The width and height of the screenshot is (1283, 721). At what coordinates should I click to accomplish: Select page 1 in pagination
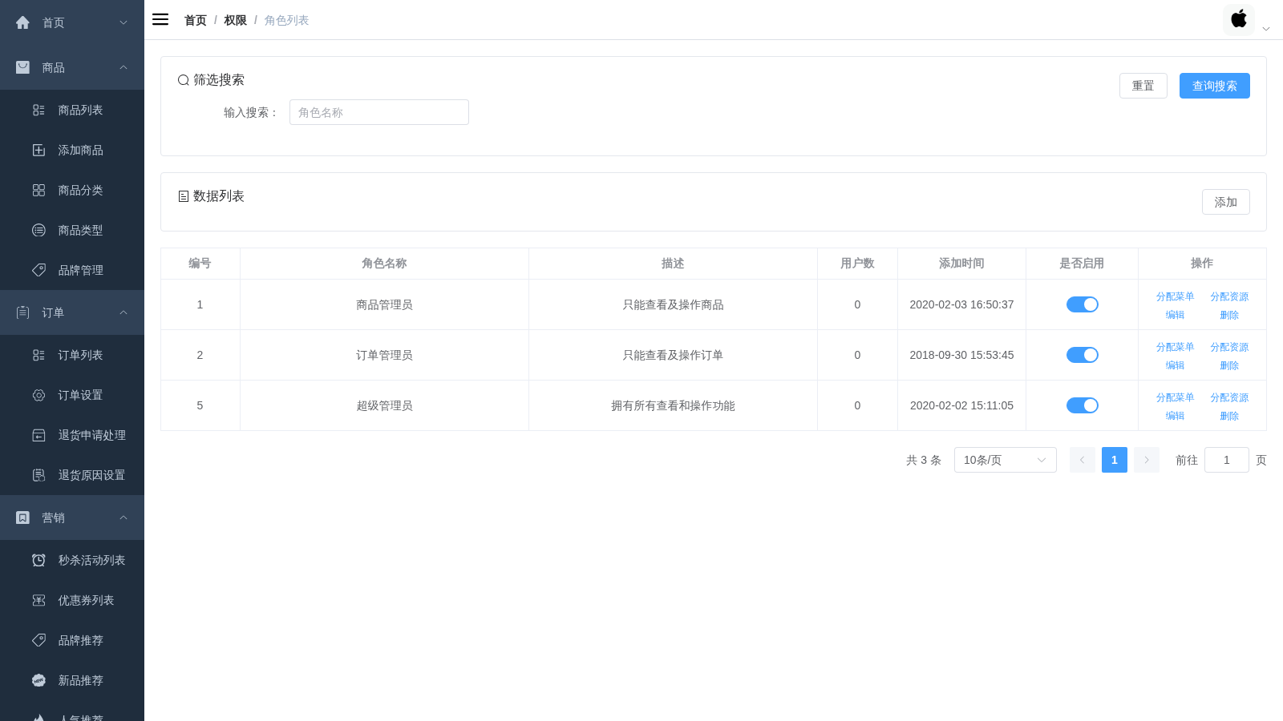tap(1114, 460)
